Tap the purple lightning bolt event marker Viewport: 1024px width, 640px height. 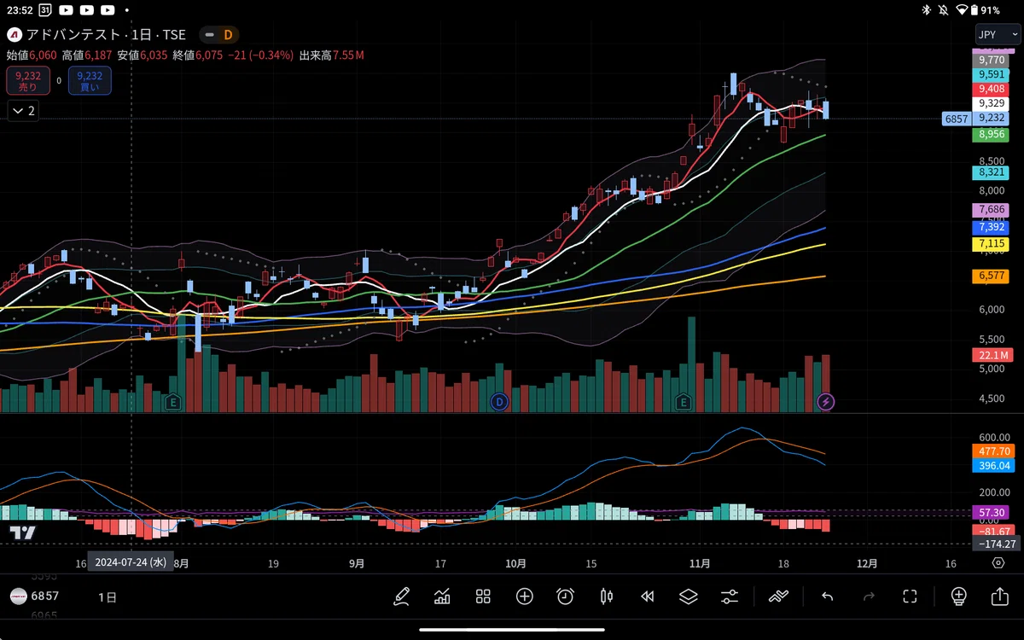[x=825, y=401]
